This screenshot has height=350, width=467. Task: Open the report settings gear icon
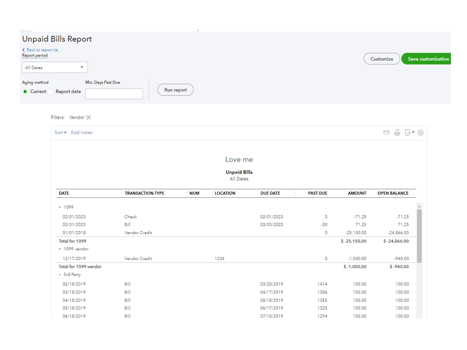(x=421, y=133)
